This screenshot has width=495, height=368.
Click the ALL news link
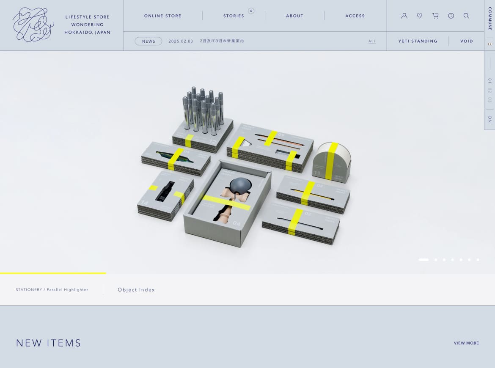372,41
